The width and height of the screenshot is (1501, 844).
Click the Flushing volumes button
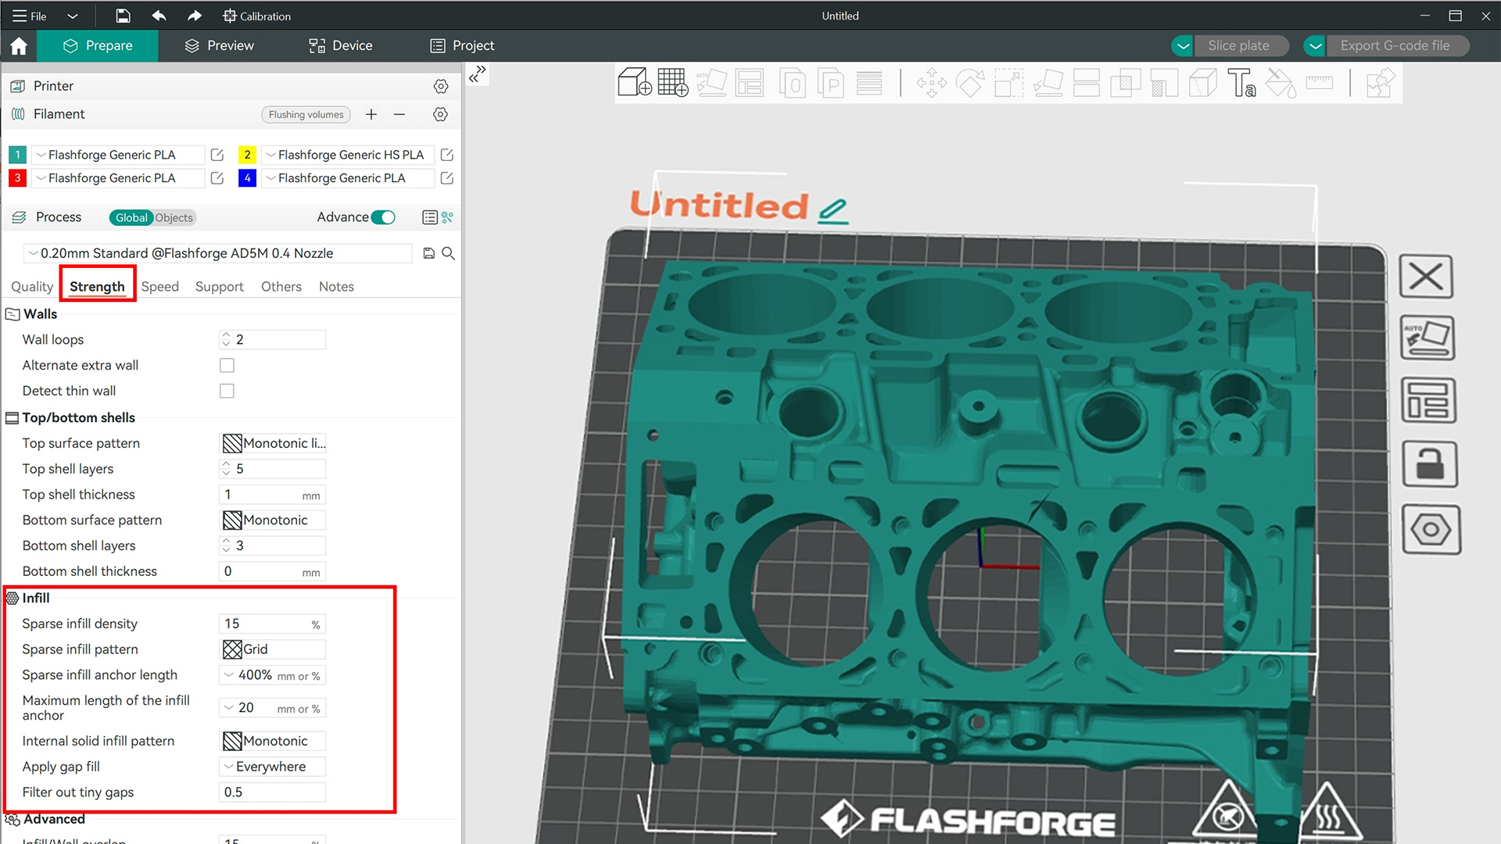click(x=306, y=115)
